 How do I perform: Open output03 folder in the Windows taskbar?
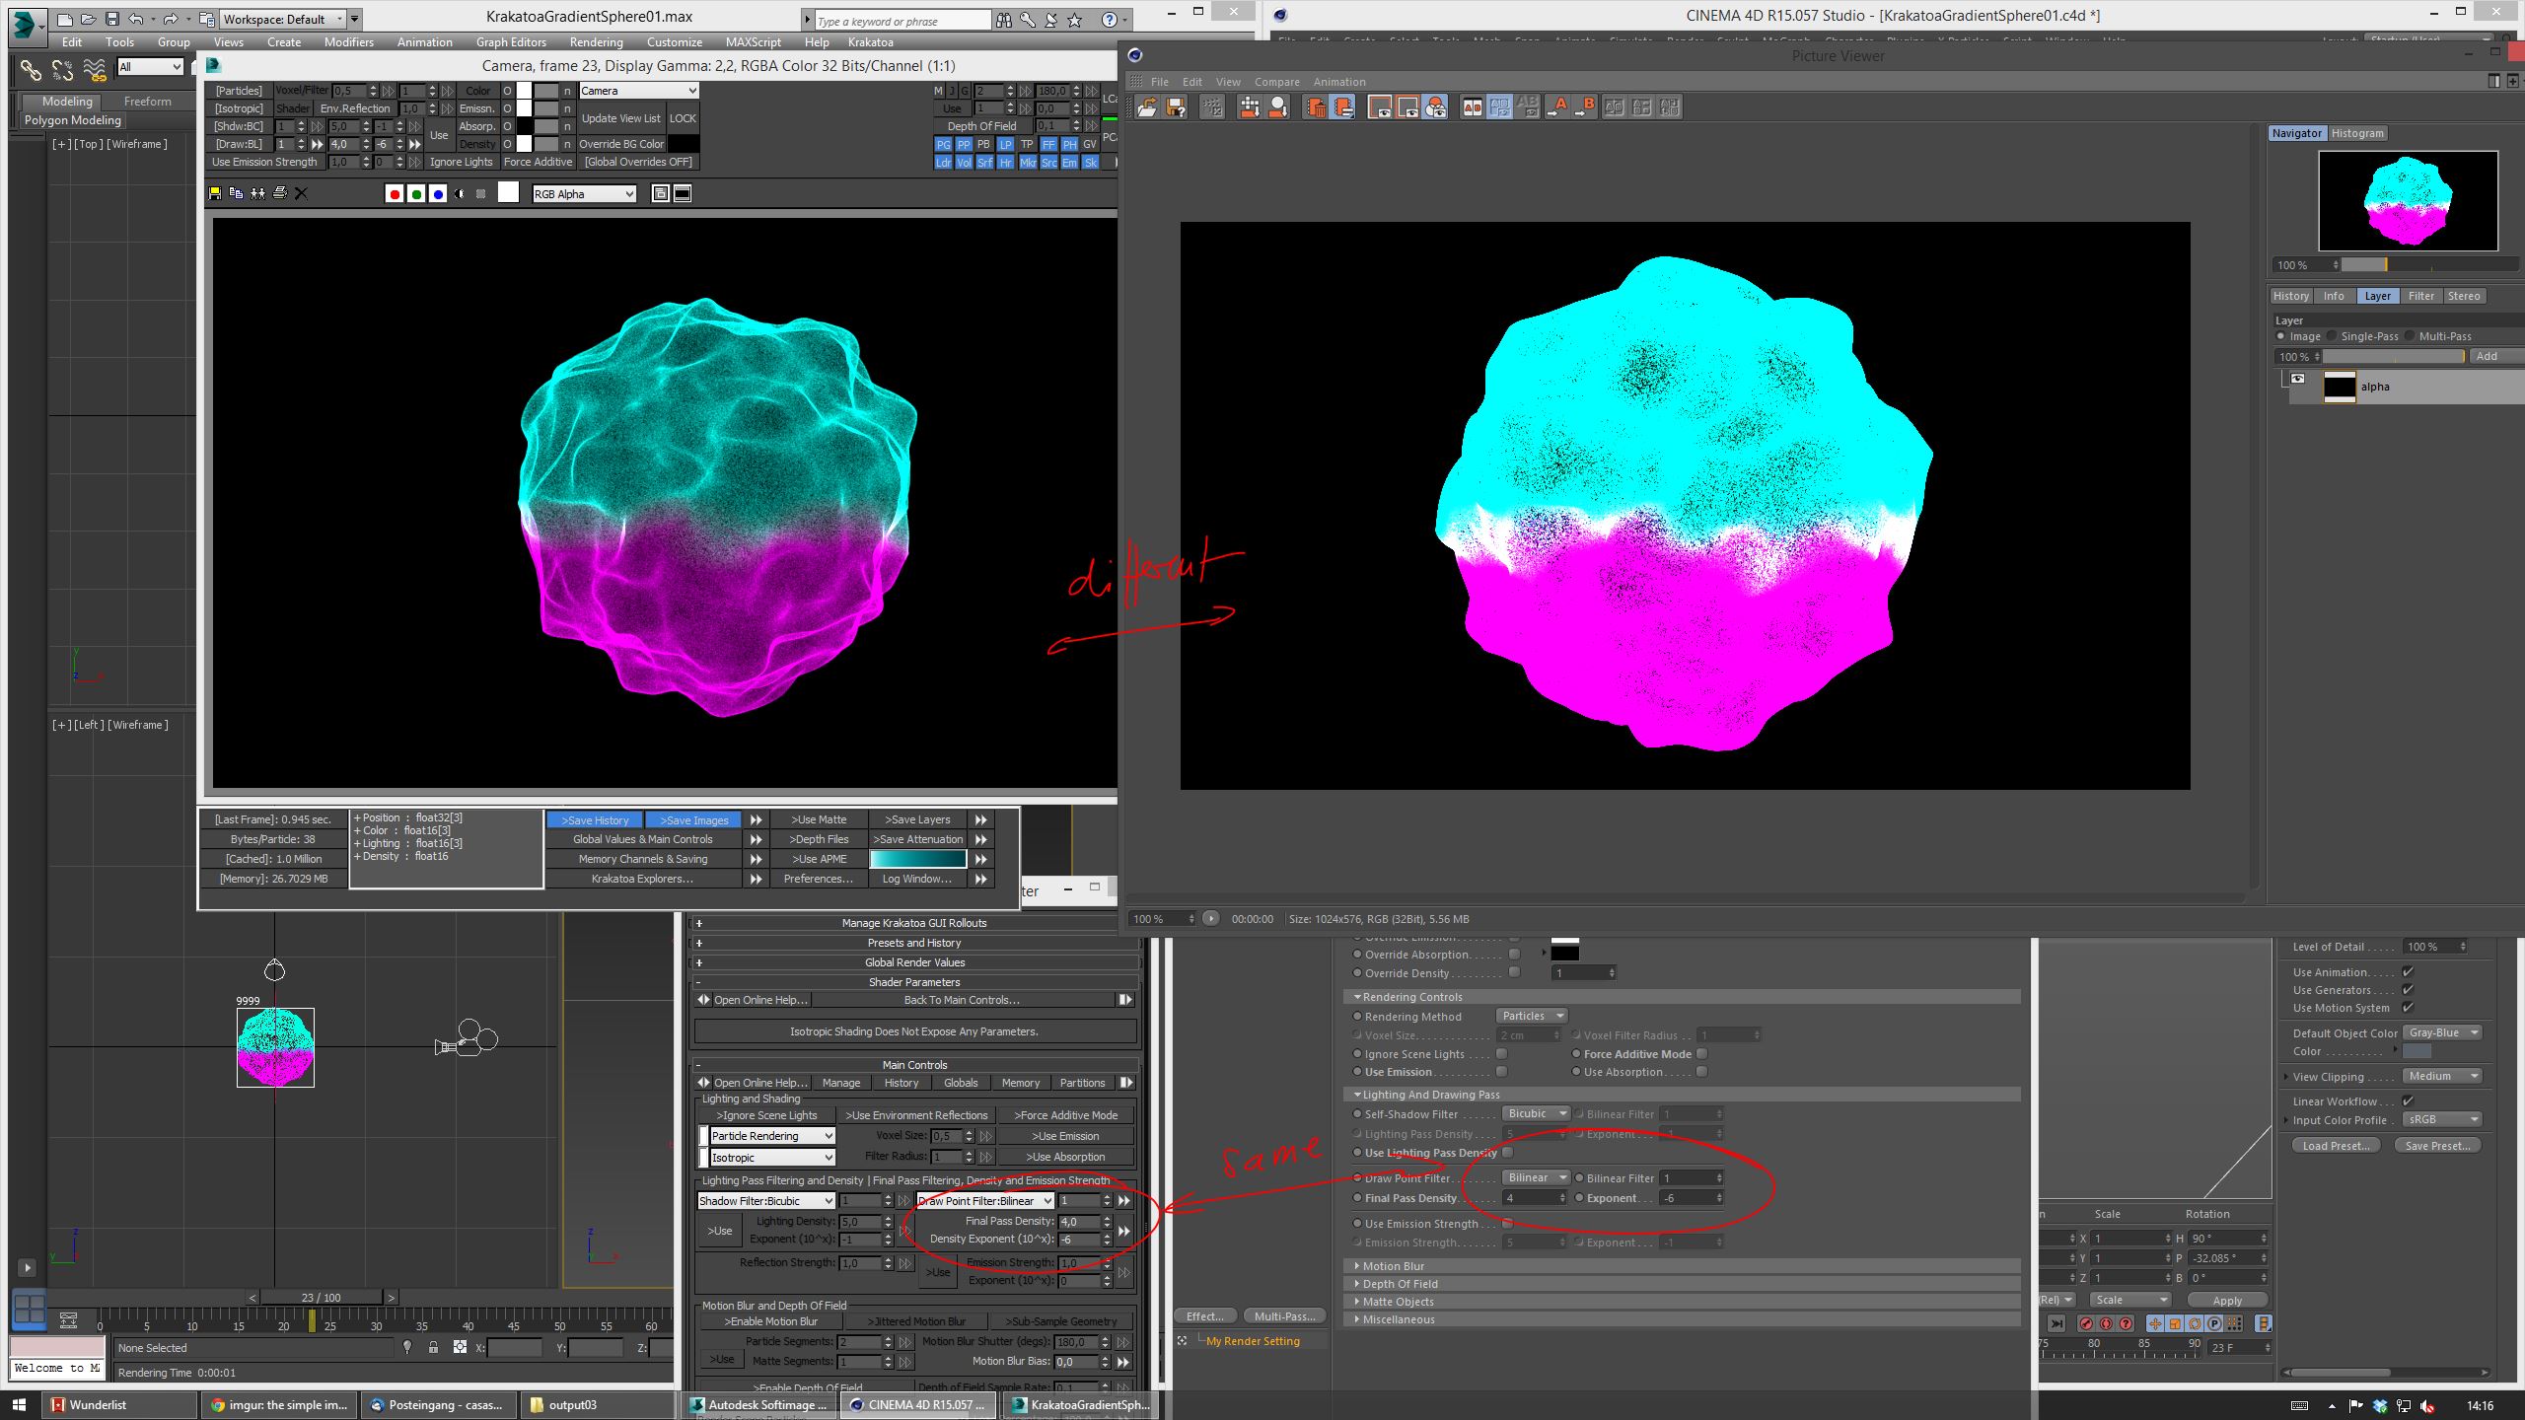[x=572, y=1405]
